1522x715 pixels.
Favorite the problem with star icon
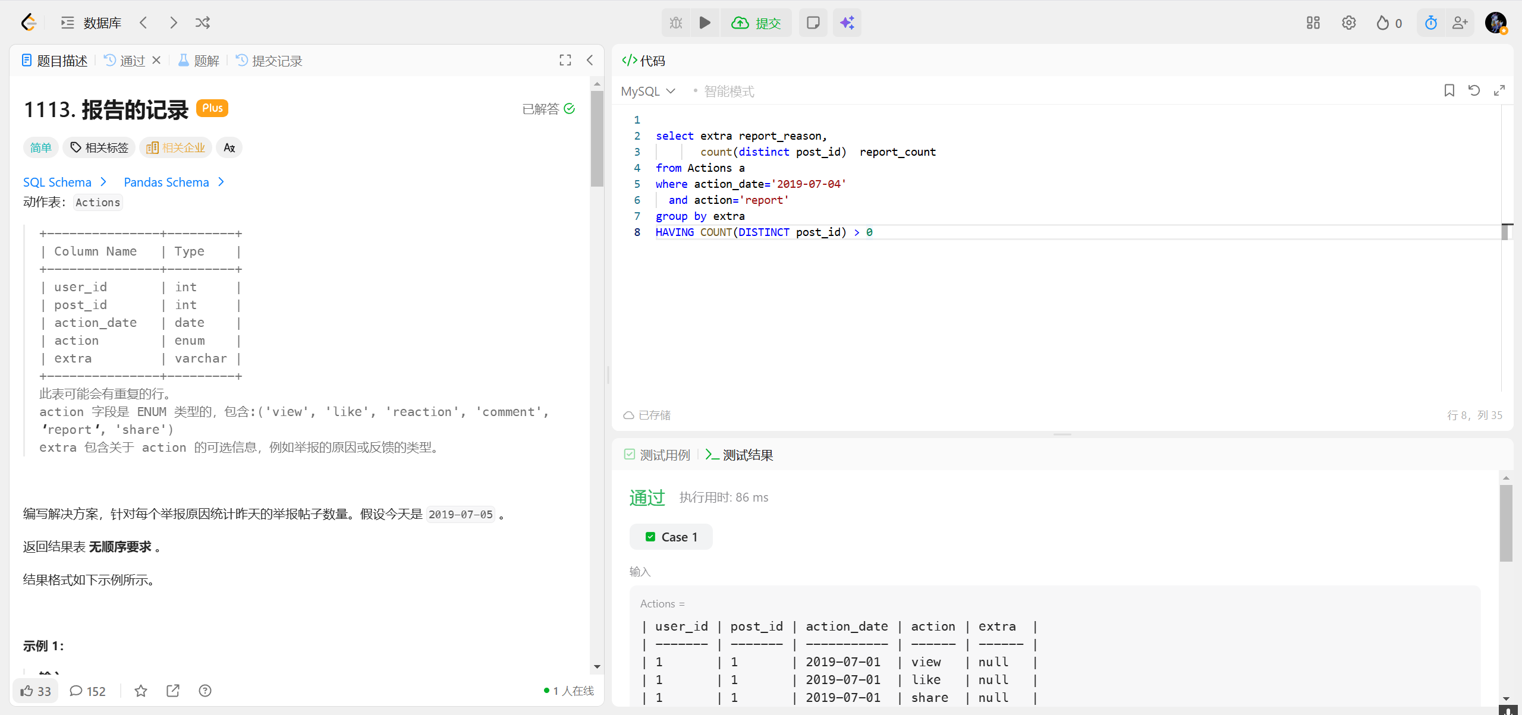coord(141,691)
